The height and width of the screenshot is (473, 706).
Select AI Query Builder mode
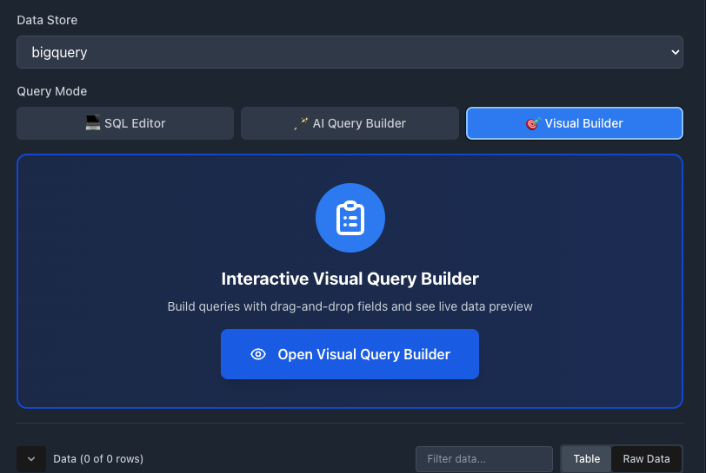point(350,123)
